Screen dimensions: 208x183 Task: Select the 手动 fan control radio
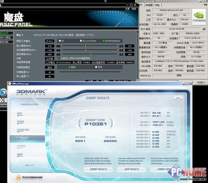(96, 67)
